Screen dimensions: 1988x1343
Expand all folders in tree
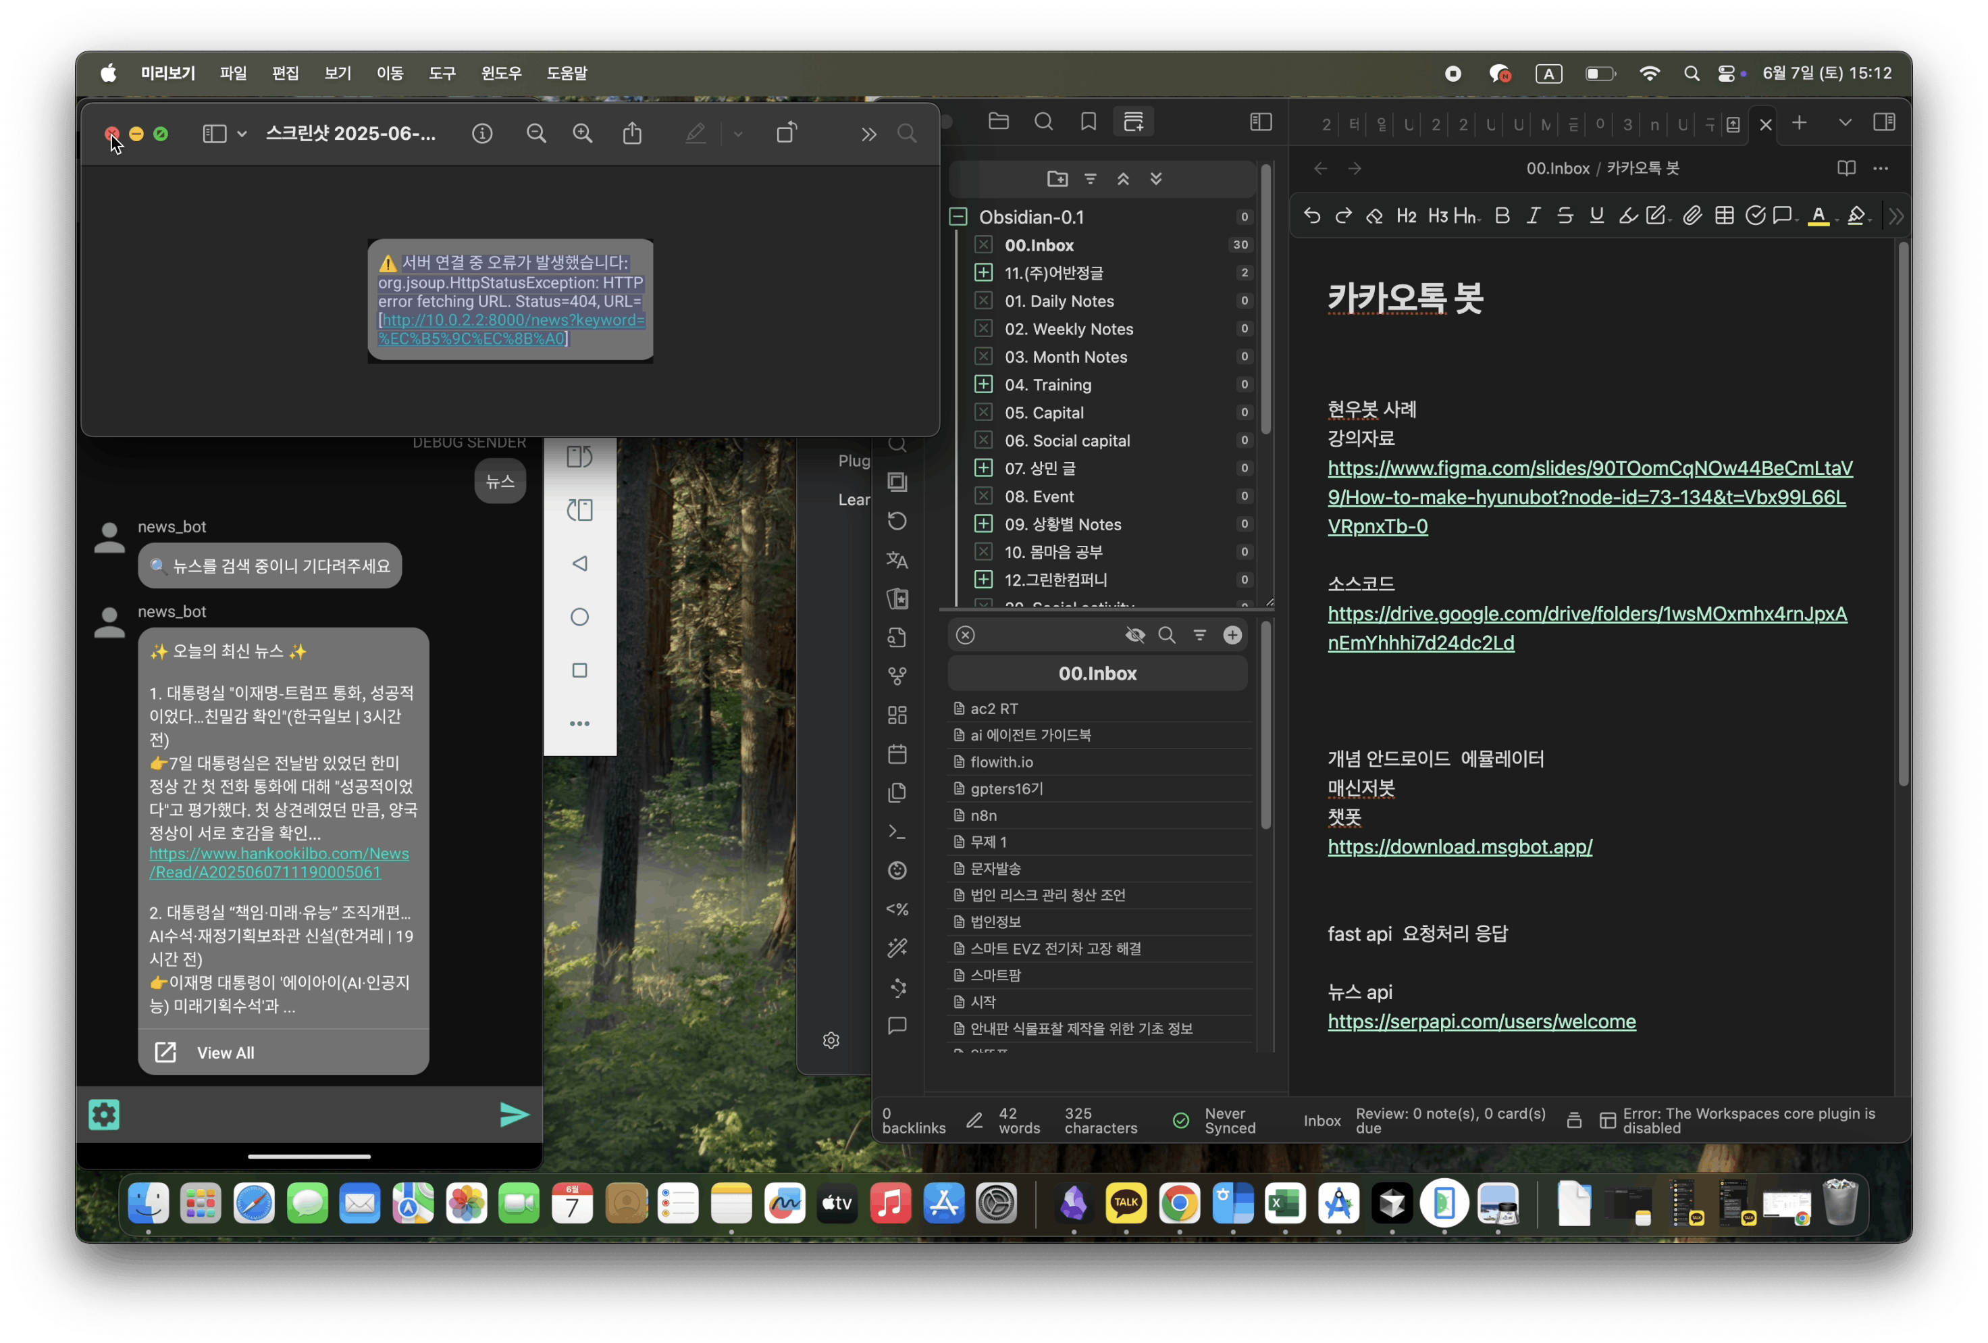pos(1155,178)
